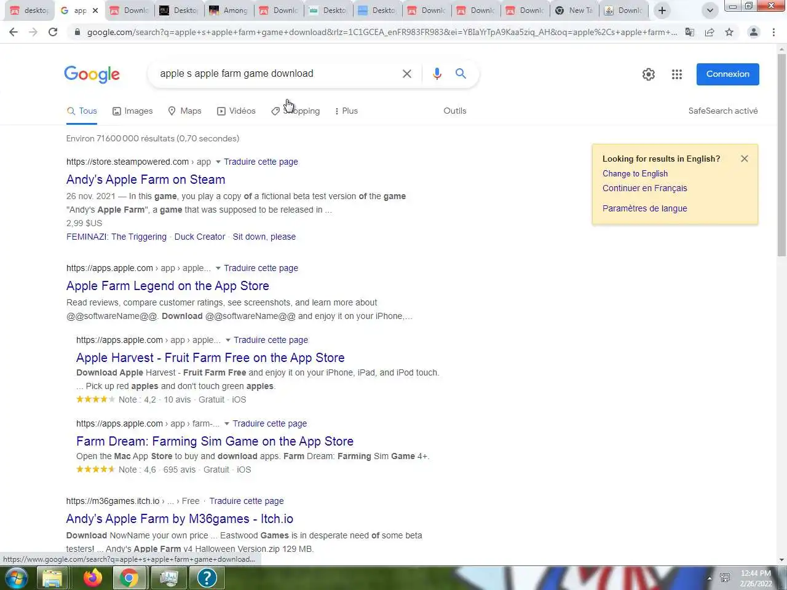
Task: Dismiss the language suggestion box
Action: coord(745,159)
